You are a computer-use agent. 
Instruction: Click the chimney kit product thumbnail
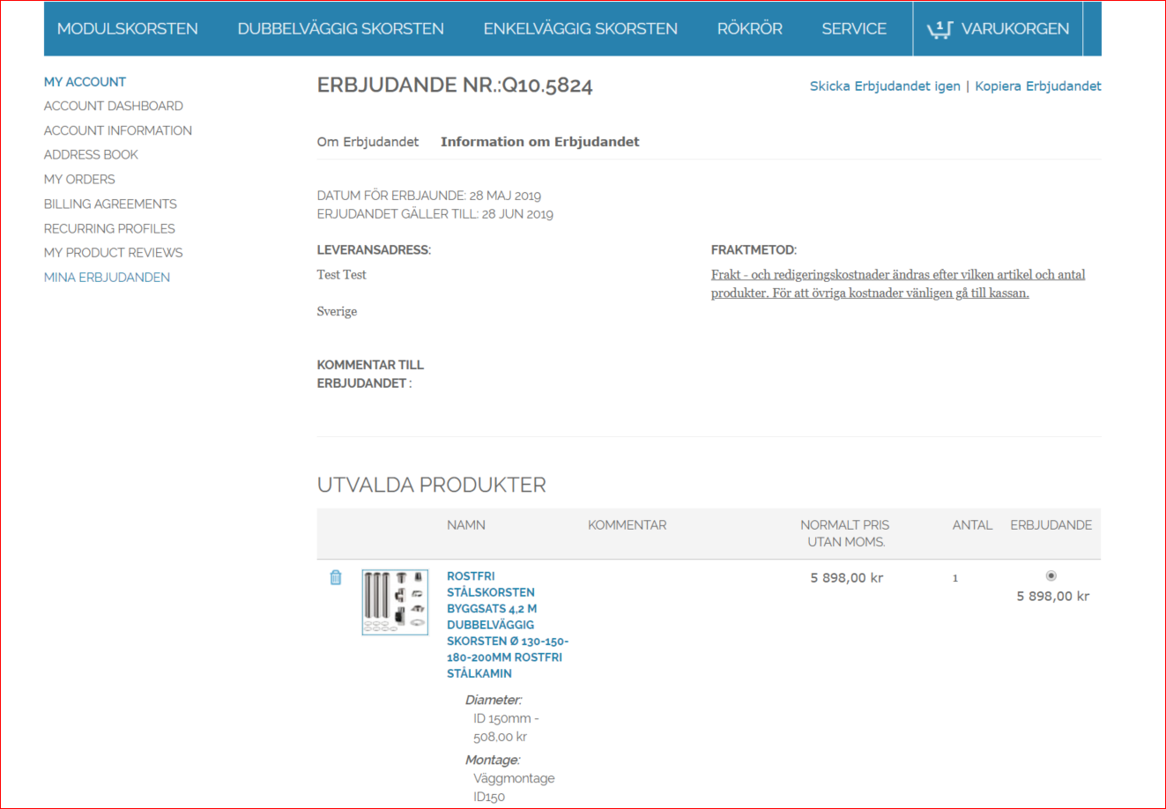coord(395,602)
